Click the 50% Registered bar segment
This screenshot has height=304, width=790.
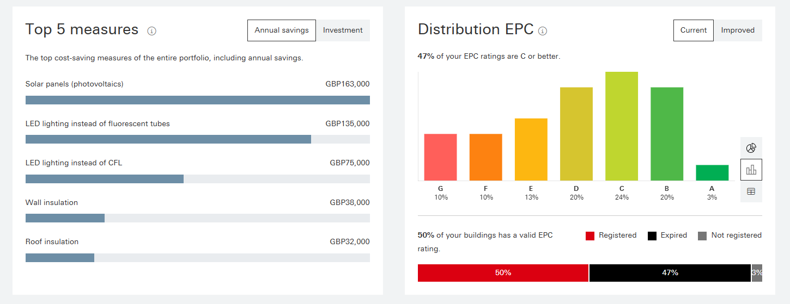pos(503,273)
